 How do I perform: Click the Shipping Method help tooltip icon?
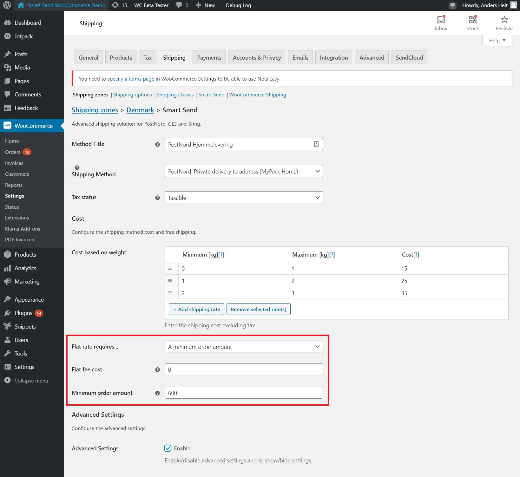point(77,167)
